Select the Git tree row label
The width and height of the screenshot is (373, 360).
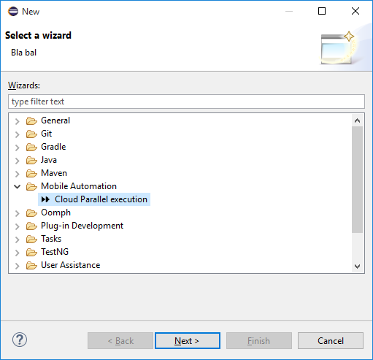click(x=46, y=134)
